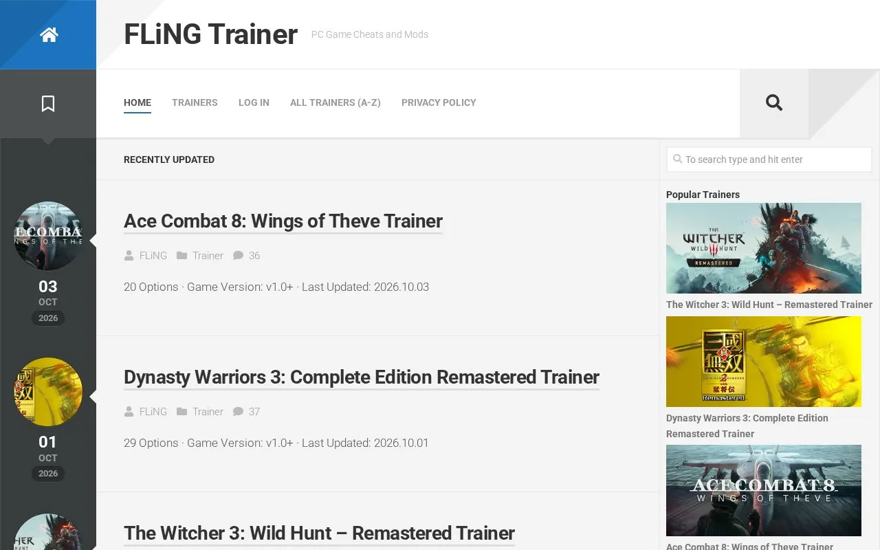Viewport: 880px width, 550px height.
Task: Open Dynasty Warriors 3 Complete Edition post title
Action: pos(362,377)
